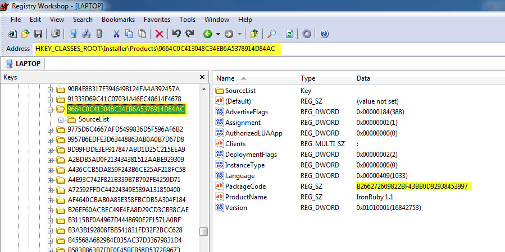This screenshot has height=252, width=505.
Task: Select the SourceList key in values list
Action: point(240,91)
